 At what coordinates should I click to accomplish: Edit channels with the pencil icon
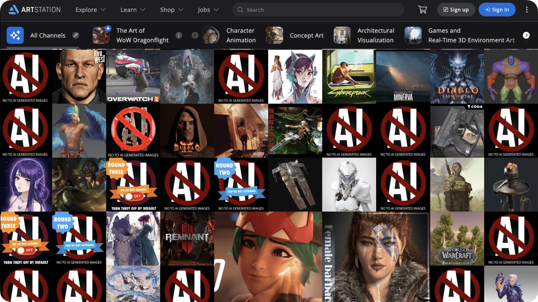click(76, 35)
